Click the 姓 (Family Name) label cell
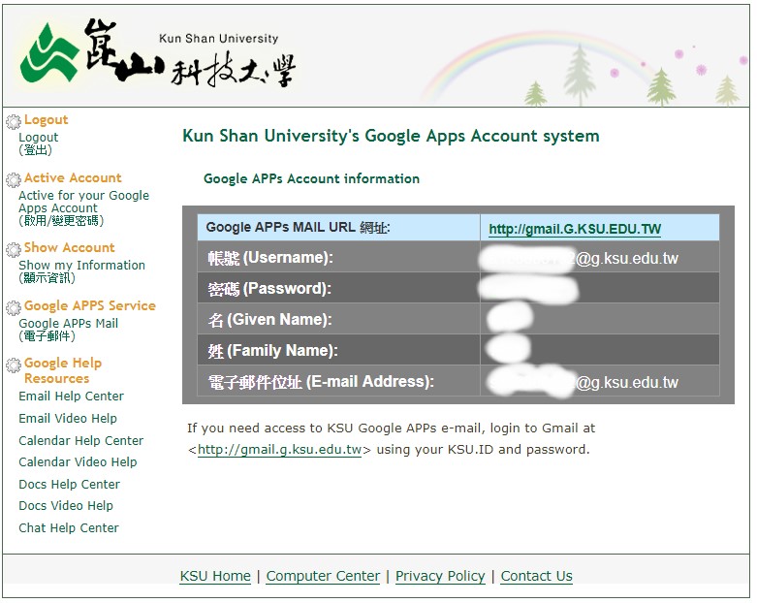 coord(339,350)
